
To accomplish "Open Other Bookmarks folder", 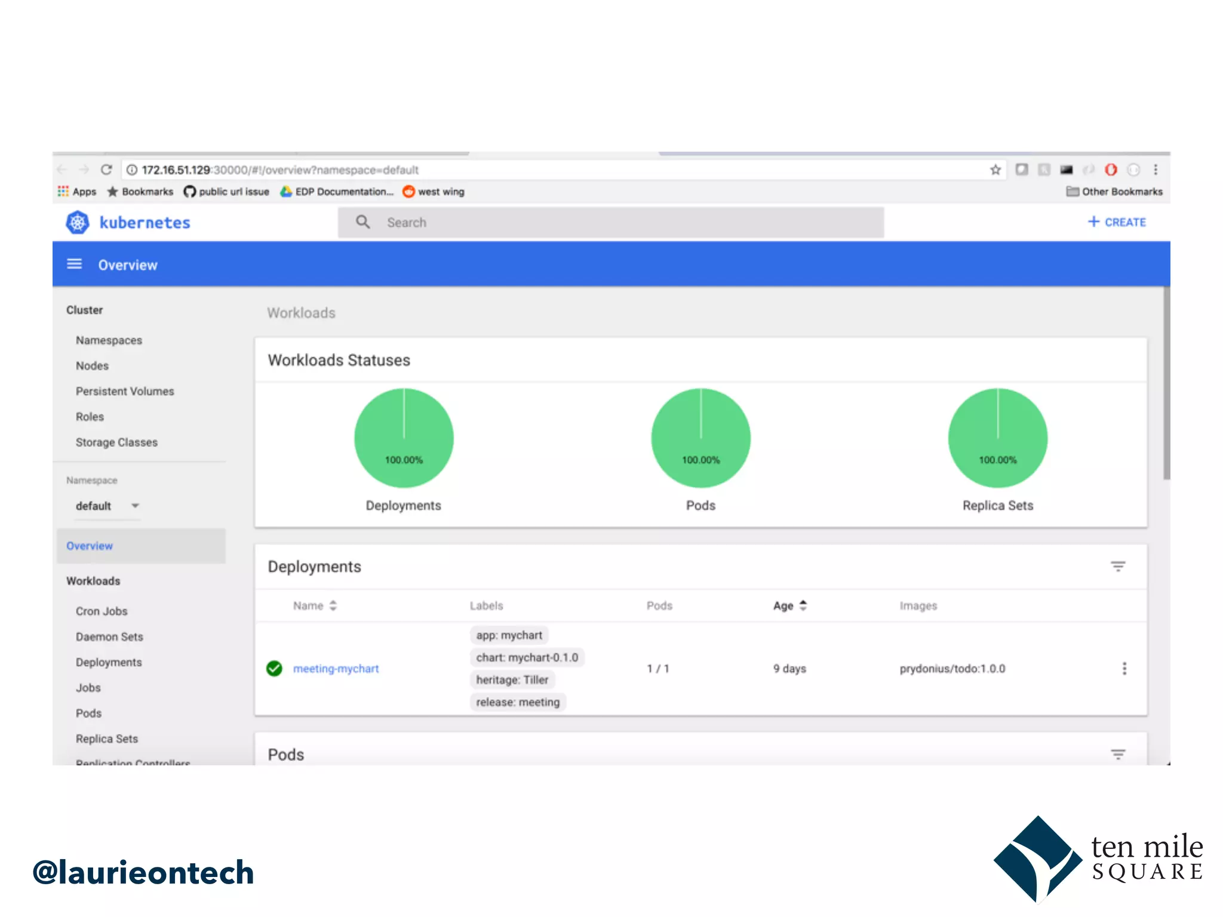I will click(1114, 191).
